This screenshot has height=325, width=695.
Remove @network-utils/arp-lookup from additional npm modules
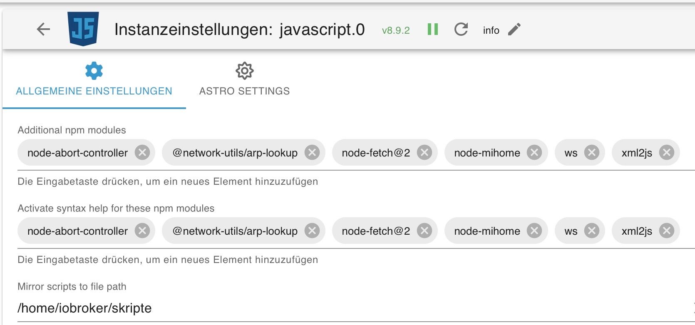(x=312, y=153)
